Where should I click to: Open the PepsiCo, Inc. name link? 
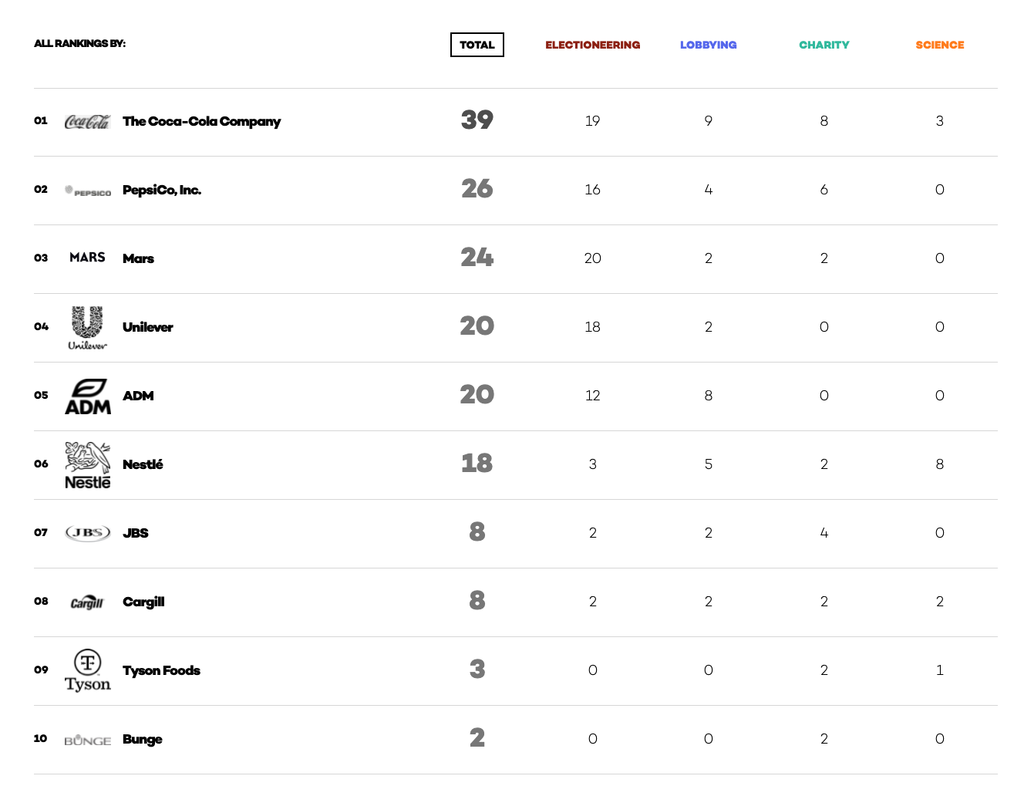click(162, 190)
